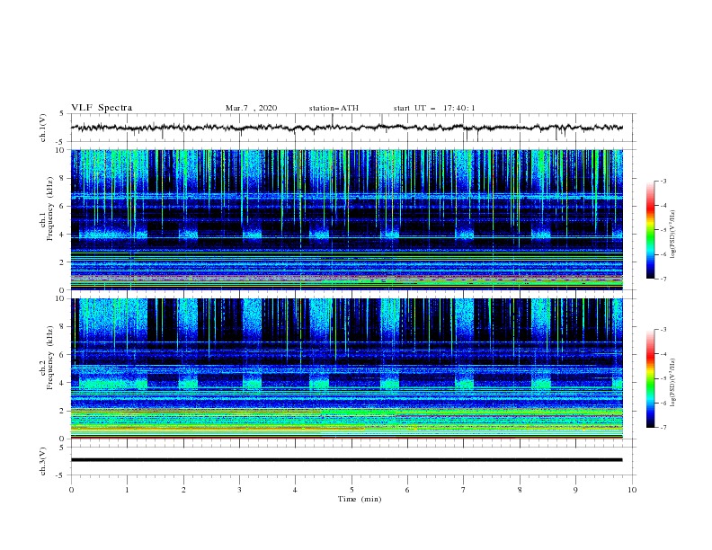Click the ch.2 spectrogram panel
Image resolution: width=712 pixels, height=550 pixels.
pyautogui.click(x=347, y=368)
